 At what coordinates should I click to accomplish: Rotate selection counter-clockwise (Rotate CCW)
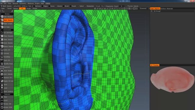[x=7, y=107]
